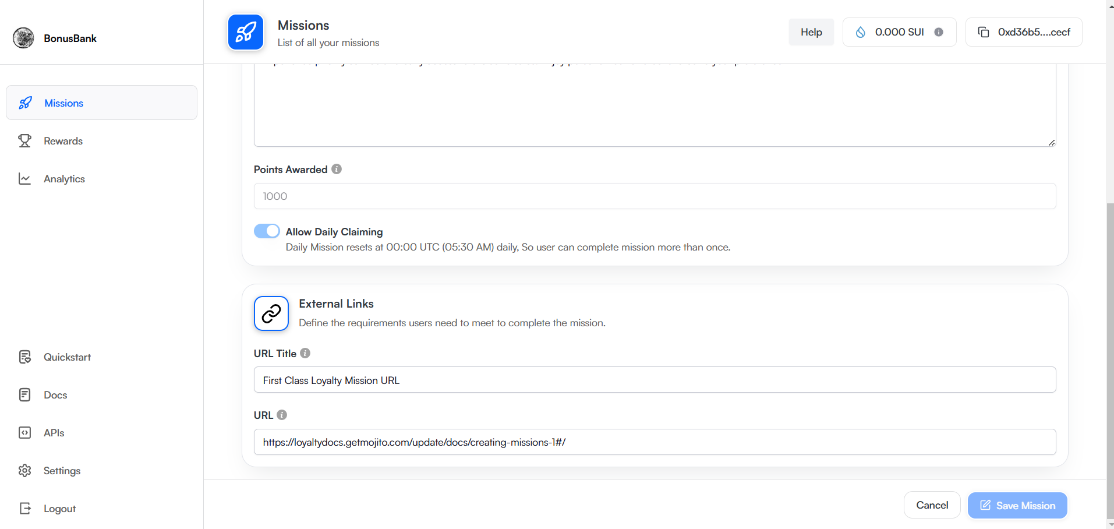Focus the Points Awarded input field
This screenshot has width=1114, height=529.
(x=655, y=196)
